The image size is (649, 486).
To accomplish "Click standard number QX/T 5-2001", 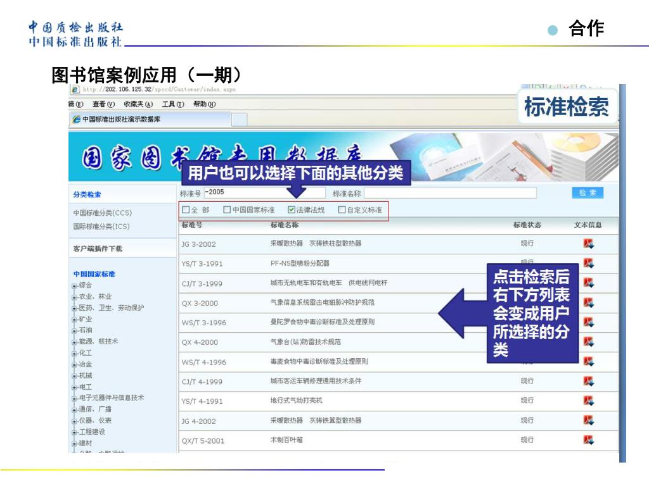I will coord(203,441).
